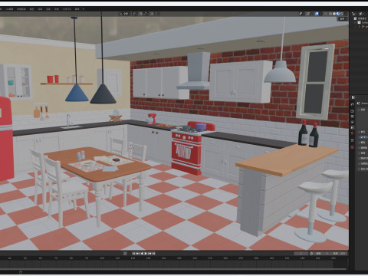
Task: Uncheck the blue checkbox in properties panel list
Action: coord(362,137)
